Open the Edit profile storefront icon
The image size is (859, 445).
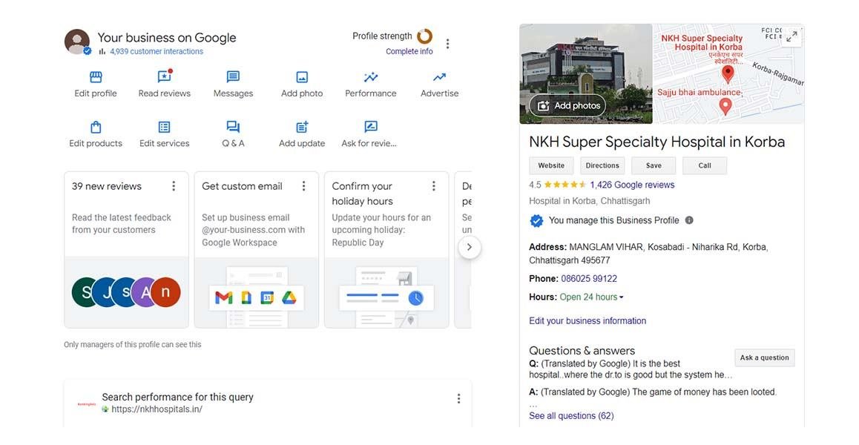click(96, 76)
